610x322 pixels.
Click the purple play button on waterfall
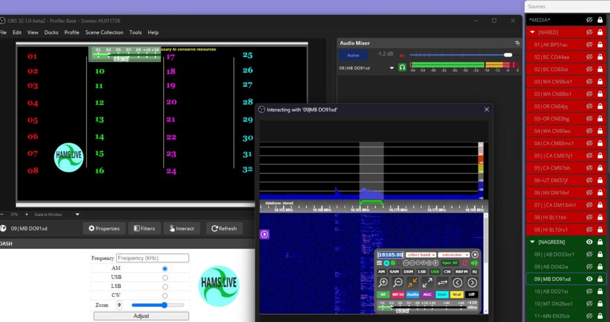[x=264, y=234]
